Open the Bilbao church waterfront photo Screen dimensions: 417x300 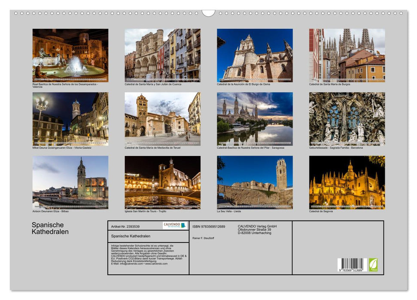[x=70, y=183]
